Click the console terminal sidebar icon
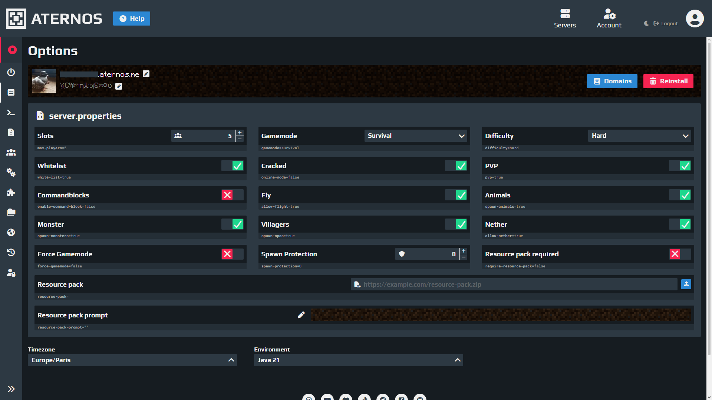Viewport: 712px width, 400px height. coord(11,113)
